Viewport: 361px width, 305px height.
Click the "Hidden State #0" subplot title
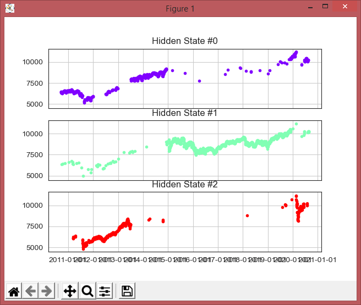pos(184,41)
